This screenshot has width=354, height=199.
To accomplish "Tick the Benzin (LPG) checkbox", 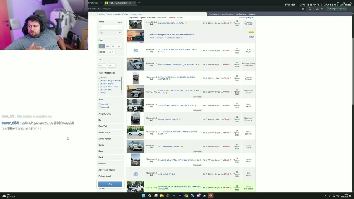I will tap(100, 90).
